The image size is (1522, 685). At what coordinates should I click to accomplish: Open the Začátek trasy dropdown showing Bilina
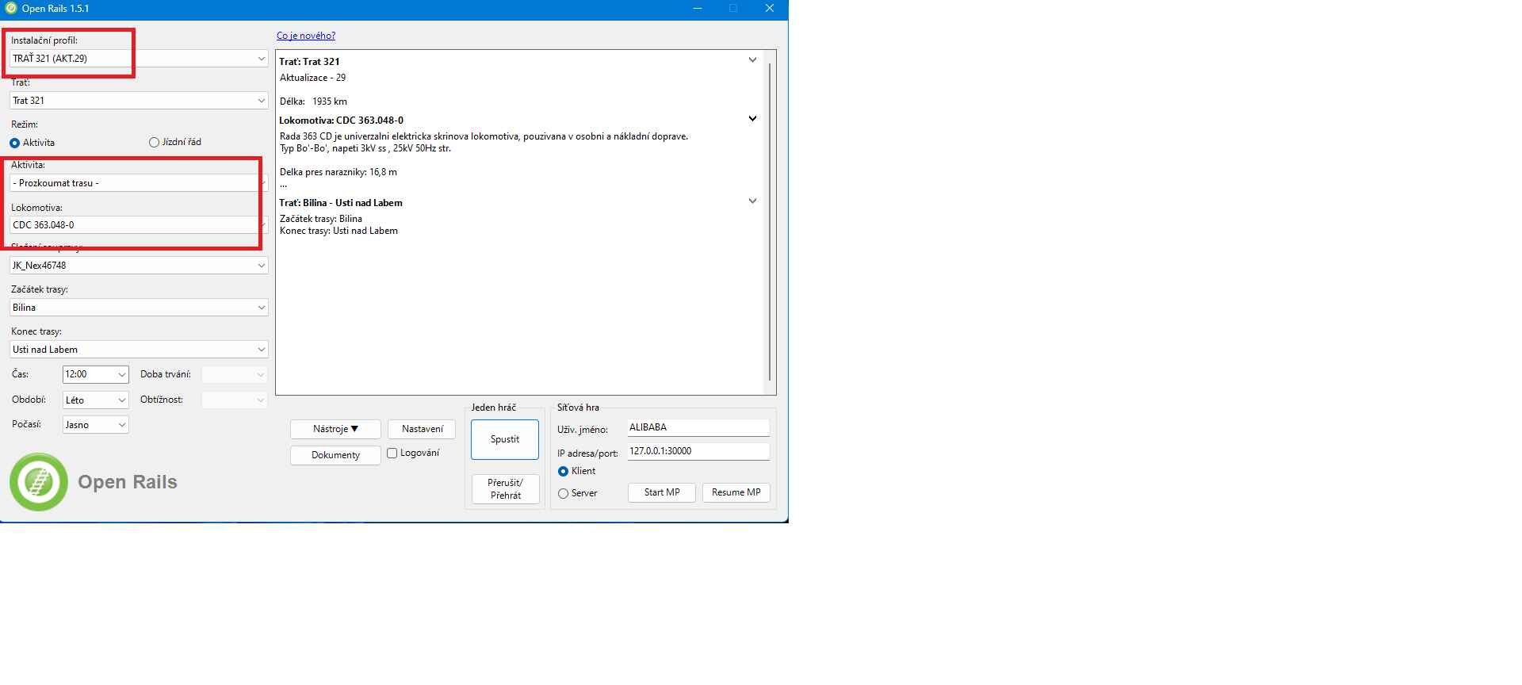[139, 308]
